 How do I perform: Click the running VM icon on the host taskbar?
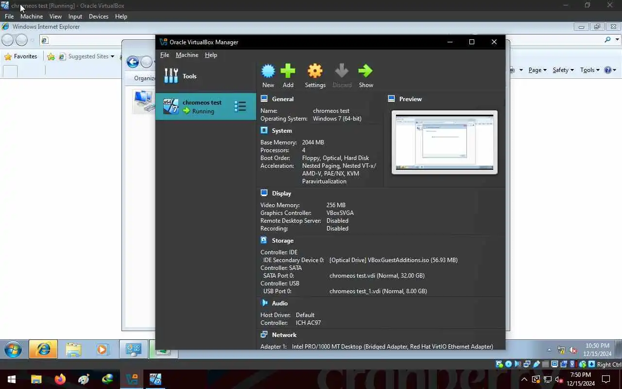pyautogui.click(x=155, y=379)
